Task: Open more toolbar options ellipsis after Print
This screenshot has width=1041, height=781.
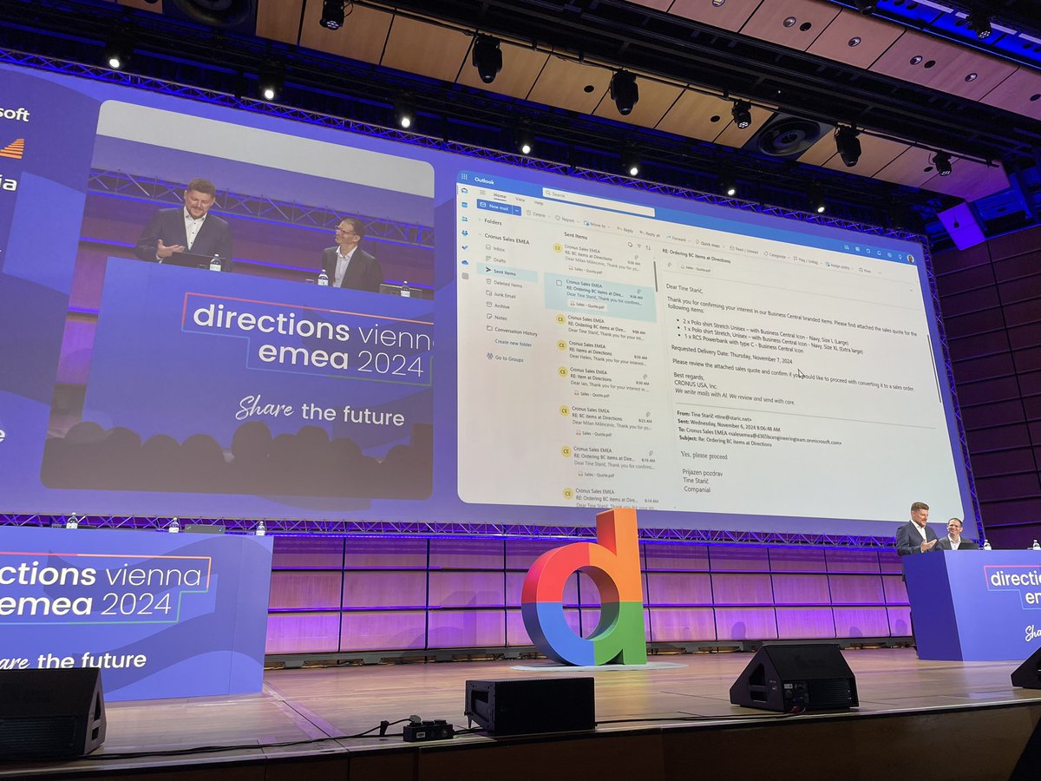Action: (880, 273)
